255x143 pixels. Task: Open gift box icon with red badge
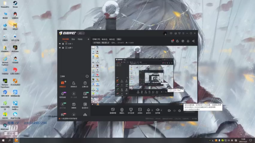point(172,41)
